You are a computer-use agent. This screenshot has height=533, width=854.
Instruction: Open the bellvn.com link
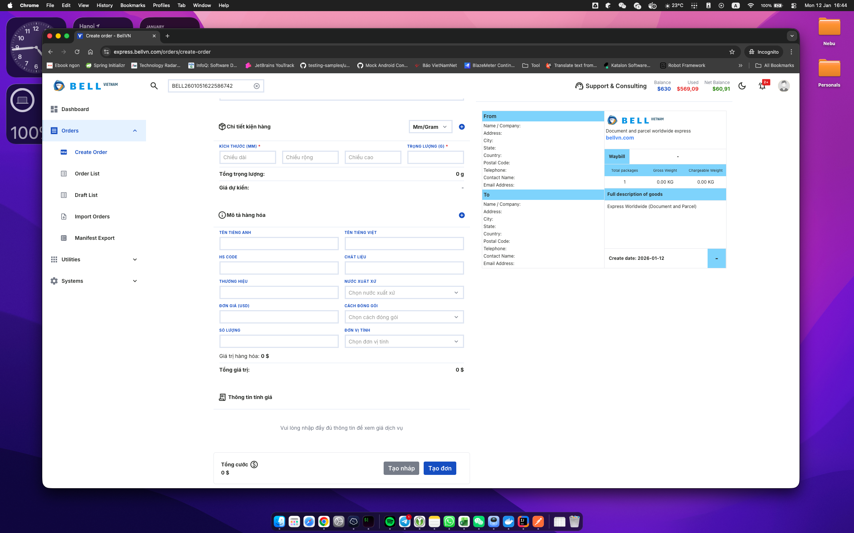coord(620,138)
